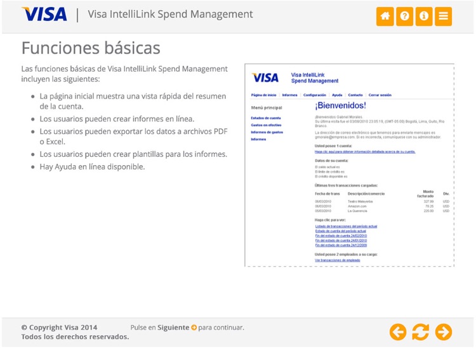Screen dimensions: 476x348
Task: Click the 'Hay Ayuda en línea disponible.' bullet
Action: click(92, 167)
